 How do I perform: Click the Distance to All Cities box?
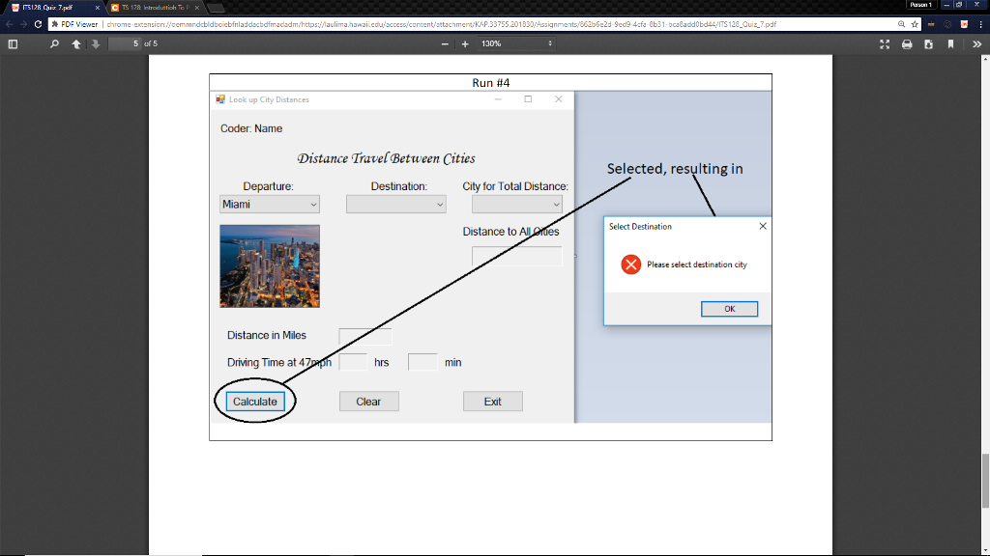(516, 256)
